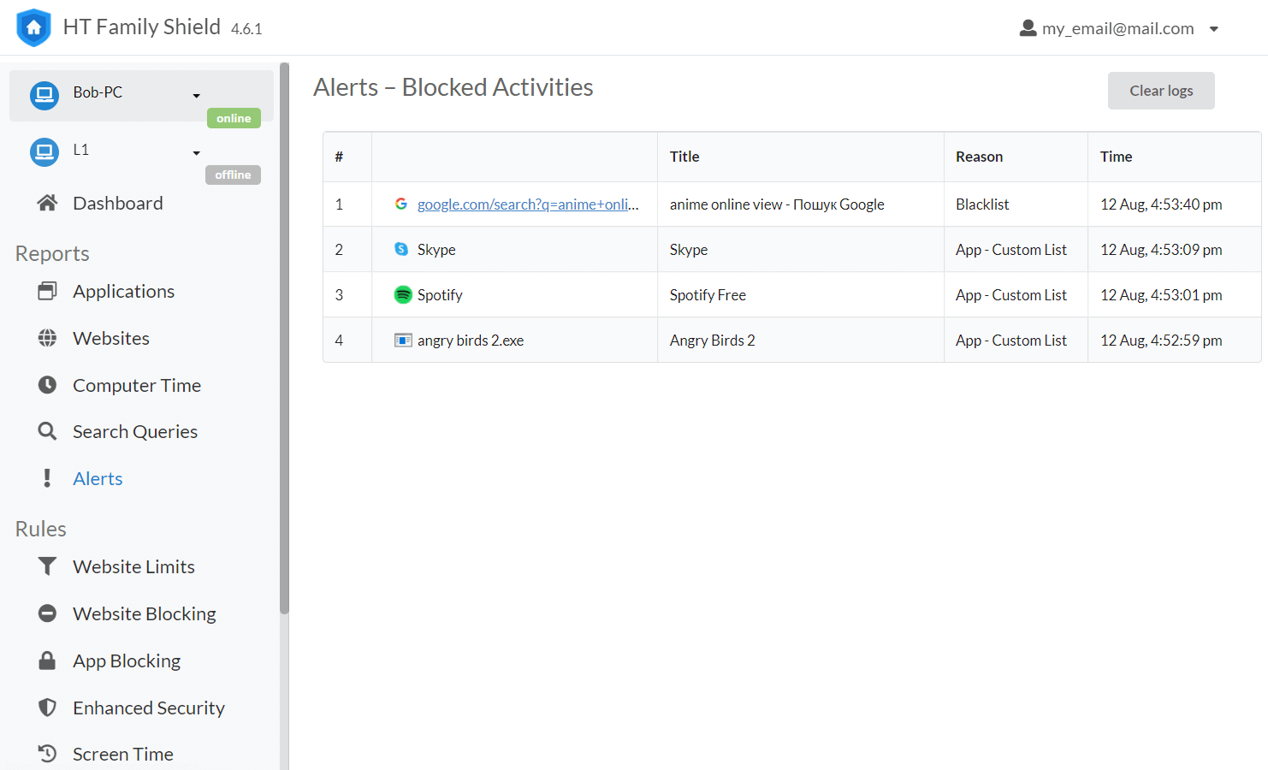Open Enhanced Security settings
Screen dimensions: 1268x770
click(149, 708)
